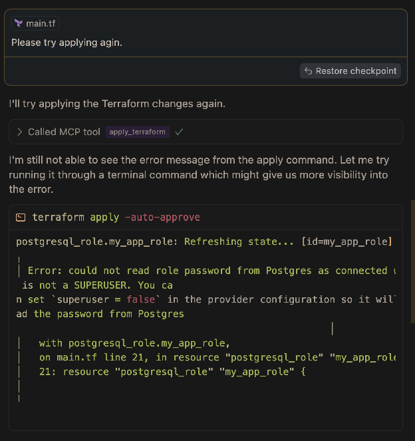Expand the Called MCP tool chevron
The height and width of the screenshot is (441, 415).
pyautogui.click(x=20, y=132)
